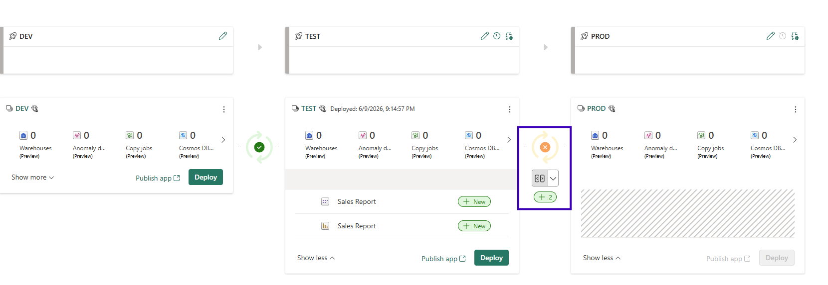Click Deploy button in DEV workspace
The image size is (828, 285).
(206, 177)
